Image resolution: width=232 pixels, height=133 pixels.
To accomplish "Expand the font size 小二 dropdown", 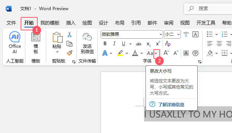I will (178, 34).
